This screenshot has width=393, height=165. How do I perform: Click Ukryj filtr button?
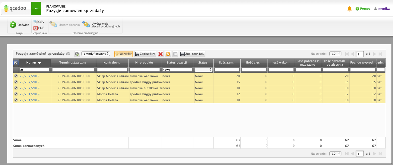[123, 54]
